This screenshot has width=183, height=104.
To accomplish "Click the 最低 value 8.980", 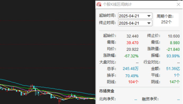I will [175, 43].
